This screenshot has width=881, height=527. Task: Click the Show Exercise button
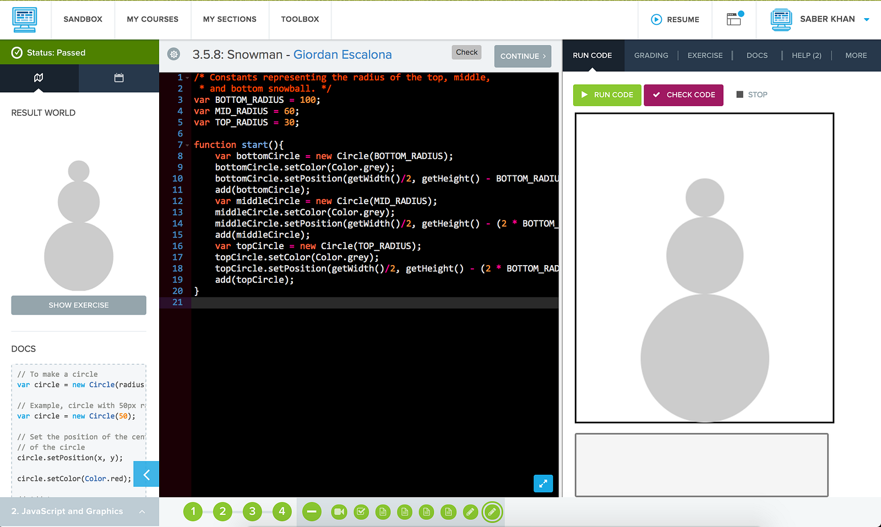point(79,305)
